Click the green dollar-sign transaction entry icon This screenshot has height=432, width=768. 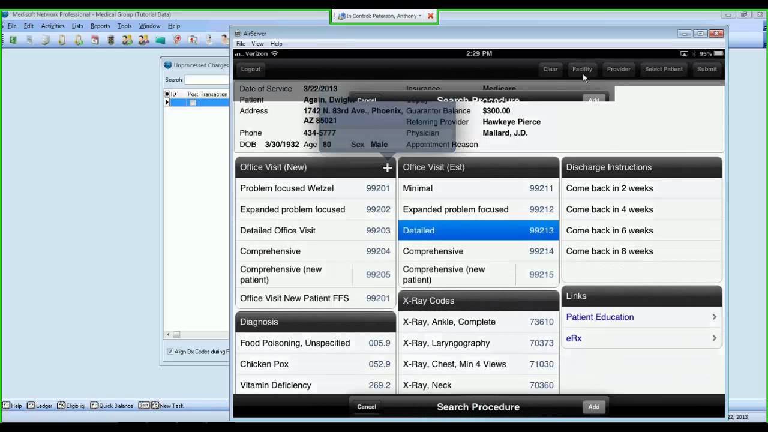coord(13,40)
